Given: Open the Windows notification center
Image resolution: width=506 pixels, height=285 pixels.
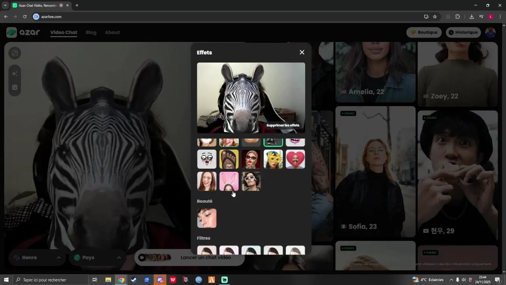Looking at the screenshot, I should tap(498, 280).
